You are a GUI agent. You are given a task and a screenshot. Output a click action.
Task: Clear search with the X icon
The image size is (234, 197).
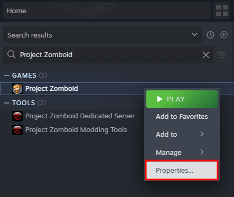[x=206, y=55]
